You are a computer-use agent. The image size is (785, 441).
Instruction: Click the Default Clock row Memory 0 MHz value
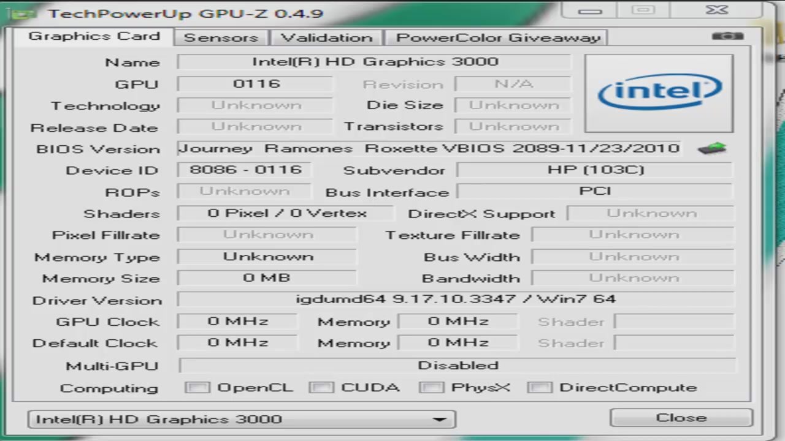458,343
